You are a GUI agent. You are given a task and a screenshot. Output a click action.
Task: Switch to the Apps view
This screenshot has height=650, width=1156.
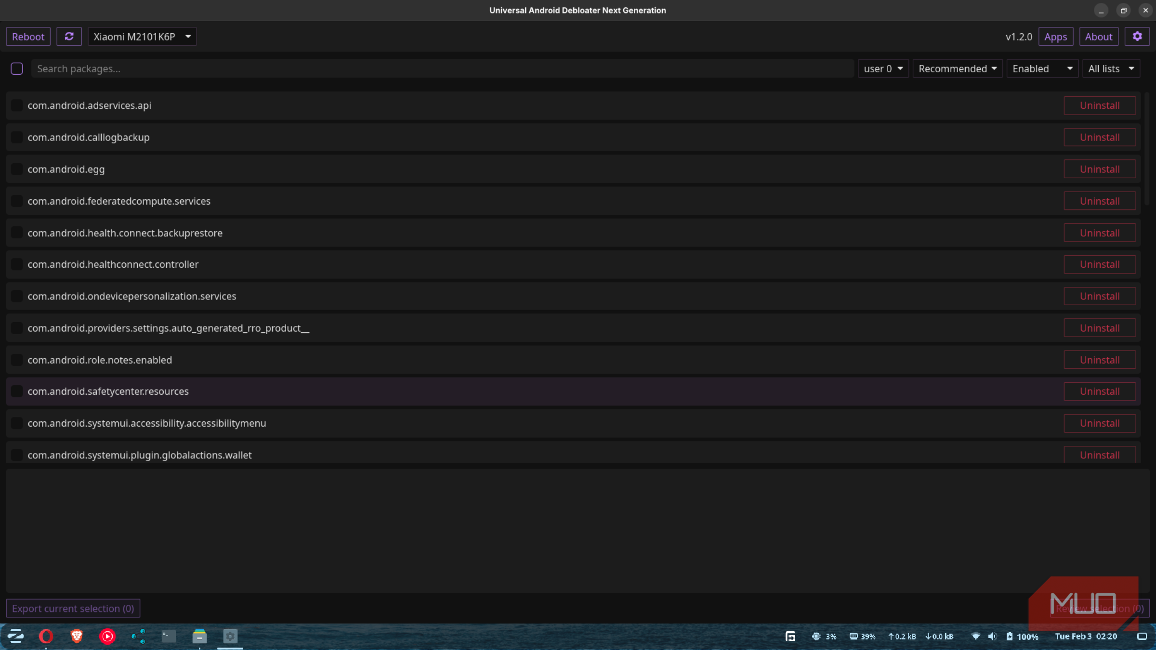pos(1055,37)
